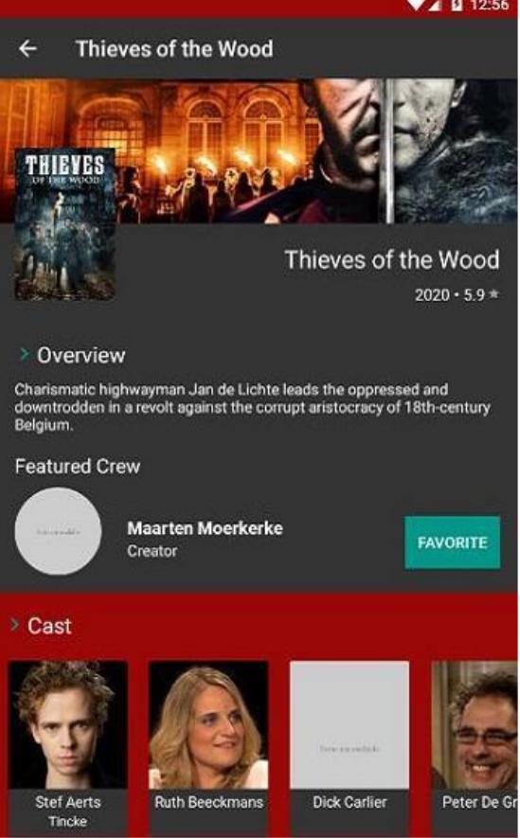The height and width of the screenshot is (838, 520).
Task: Tap the Stef Aerts name label
Action: [68, 802]
